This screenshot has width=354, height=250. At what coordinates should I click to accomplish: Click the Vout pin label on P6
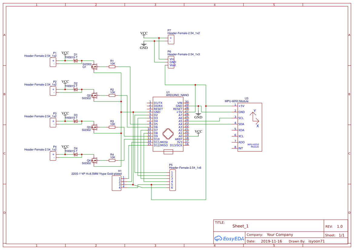(173, 65)
